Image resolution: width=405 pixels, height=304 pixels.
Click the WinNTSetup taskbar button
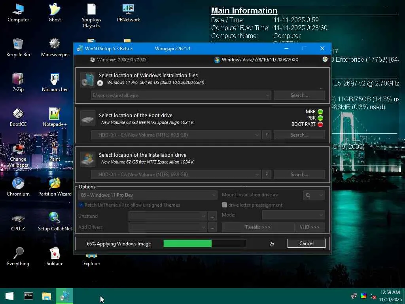click(64, 296)
